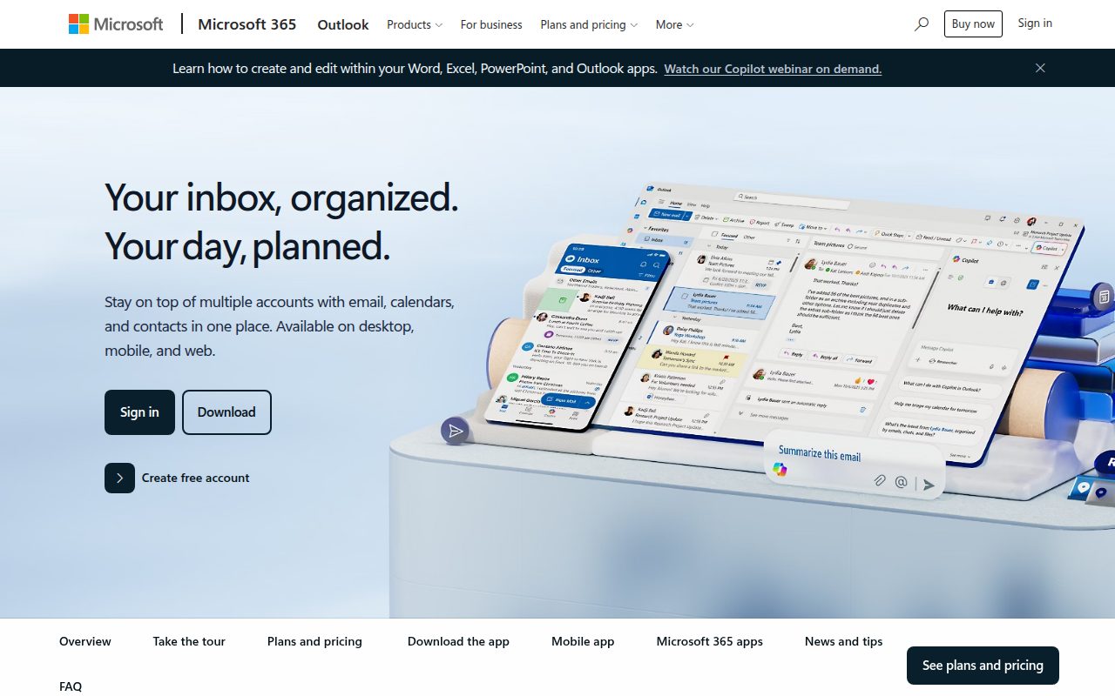Click the Buy now button
The width and height of the screenshot is (1115, 696).
973,24
